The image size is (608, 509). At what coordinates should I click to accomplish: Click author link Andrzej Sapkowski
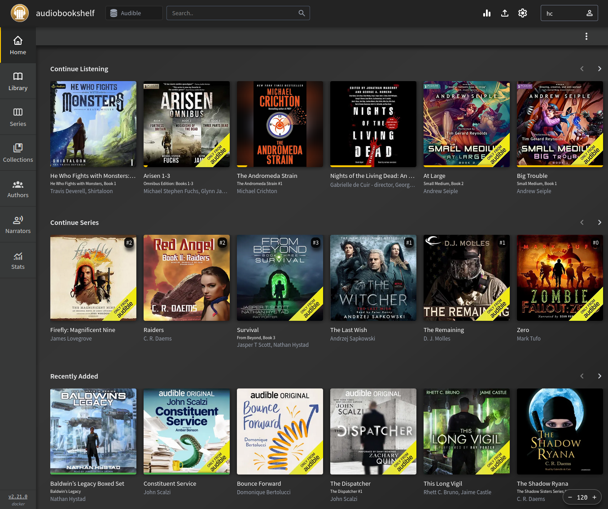pos(353,339)
